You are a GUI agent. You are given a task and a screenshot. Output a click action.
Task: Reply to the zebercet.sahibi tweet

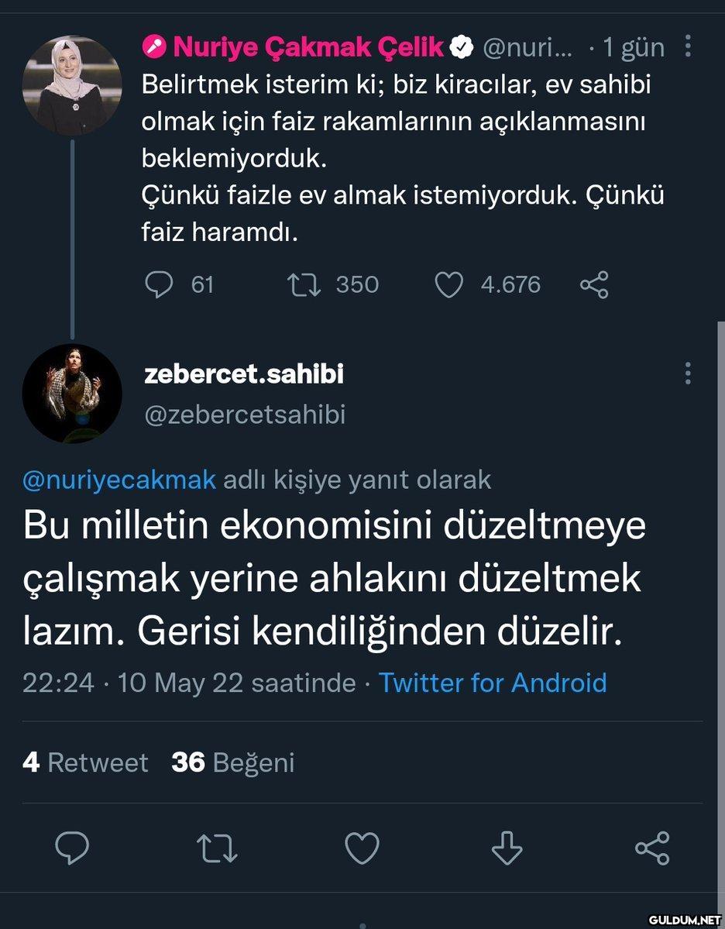tap(73, 848)
